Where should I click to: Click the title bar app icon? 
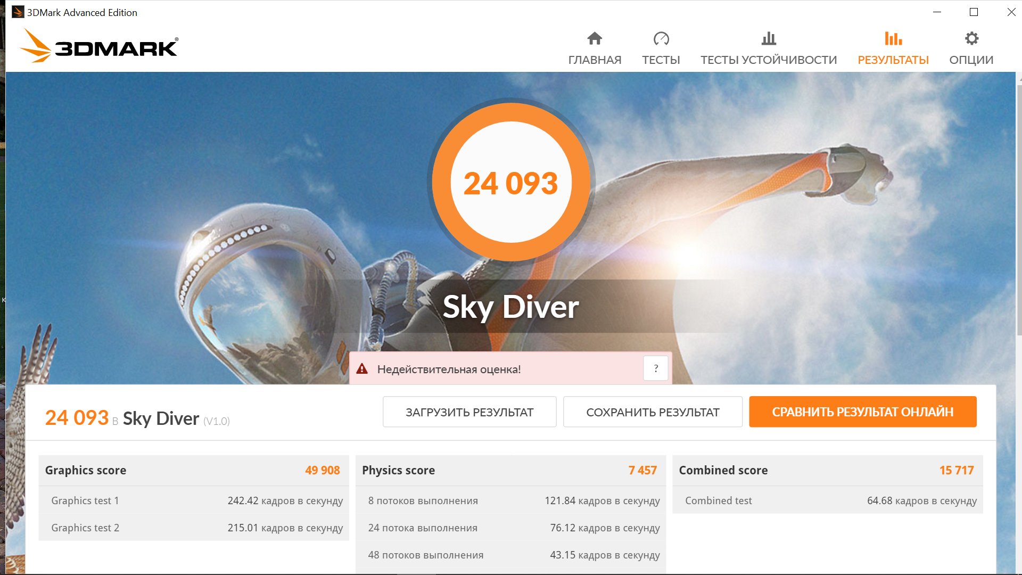point(18,12)
